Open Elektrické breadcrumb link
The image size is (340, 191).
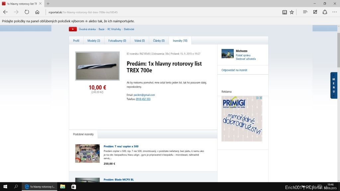pyautogui.click(x=129, y=29)
